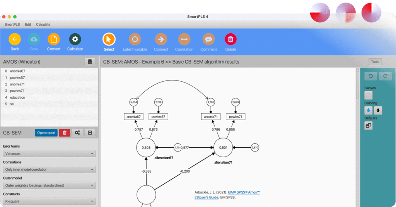Run Calculate from the gear icon
The image size is (396, 207).
click(x=75, y=39)
